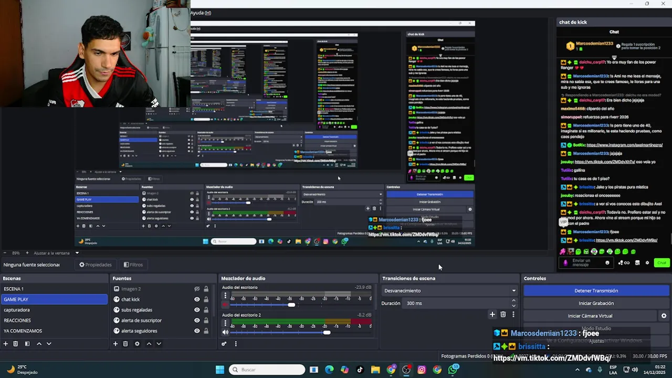Decrease the transition duration with the down stepper

[x=513, y=306]
